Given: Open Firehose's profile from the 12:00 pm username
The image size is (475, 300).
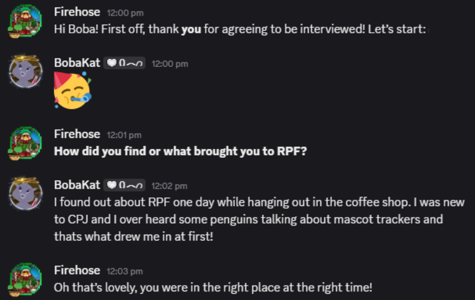Looking at the screenshot, I should 77,12.
